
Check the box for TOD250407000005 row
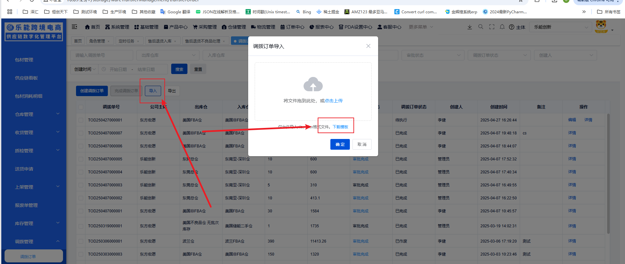pyautogui.click(x=81, y=159)
